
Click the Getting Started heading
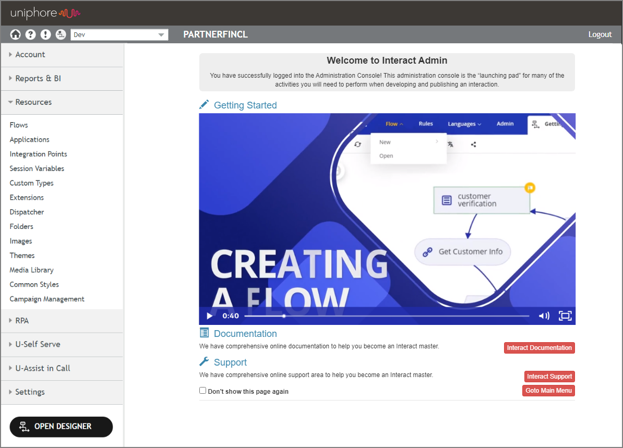click(x=245, y=105)
